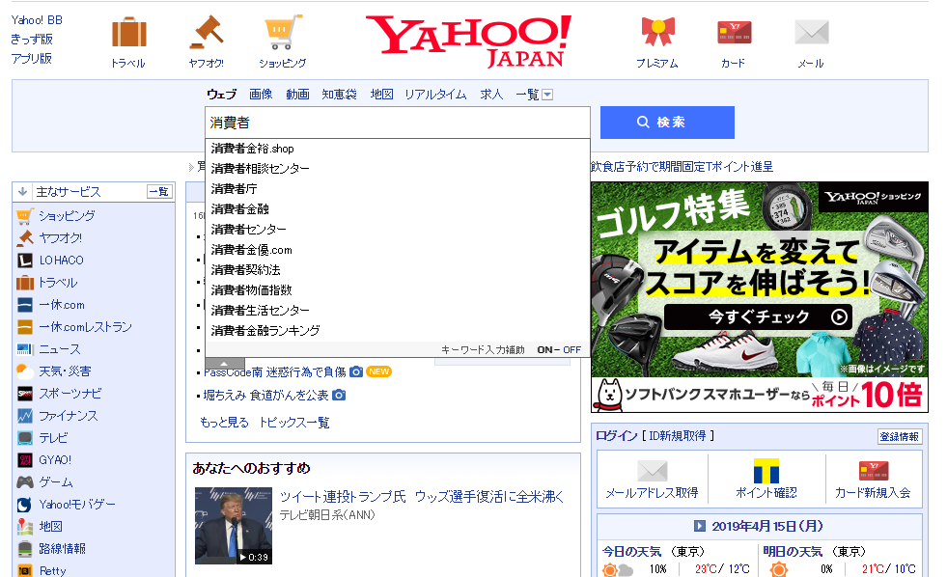Viewport: 947px width, 577px height.
Task: Turn keyword input assist OFF
Action: click(571, 349)
